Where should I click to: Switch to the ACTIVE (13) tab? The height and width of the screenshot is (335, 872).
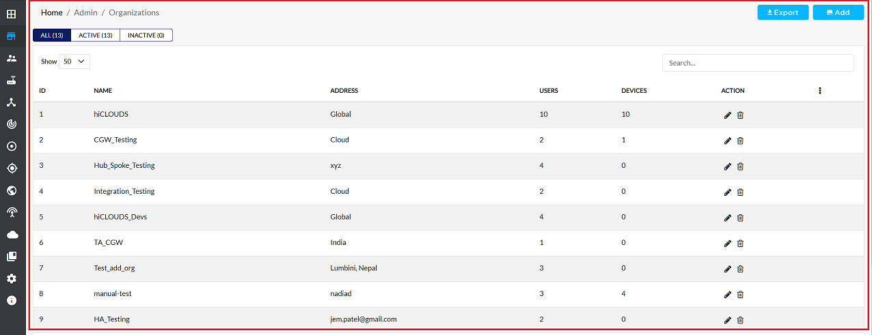(95, 35)
